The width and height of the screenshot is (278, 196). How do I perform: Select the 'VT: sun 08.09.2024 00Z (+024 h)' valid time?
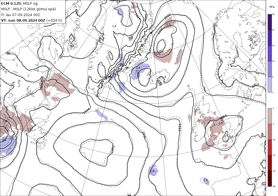point(32,20)
